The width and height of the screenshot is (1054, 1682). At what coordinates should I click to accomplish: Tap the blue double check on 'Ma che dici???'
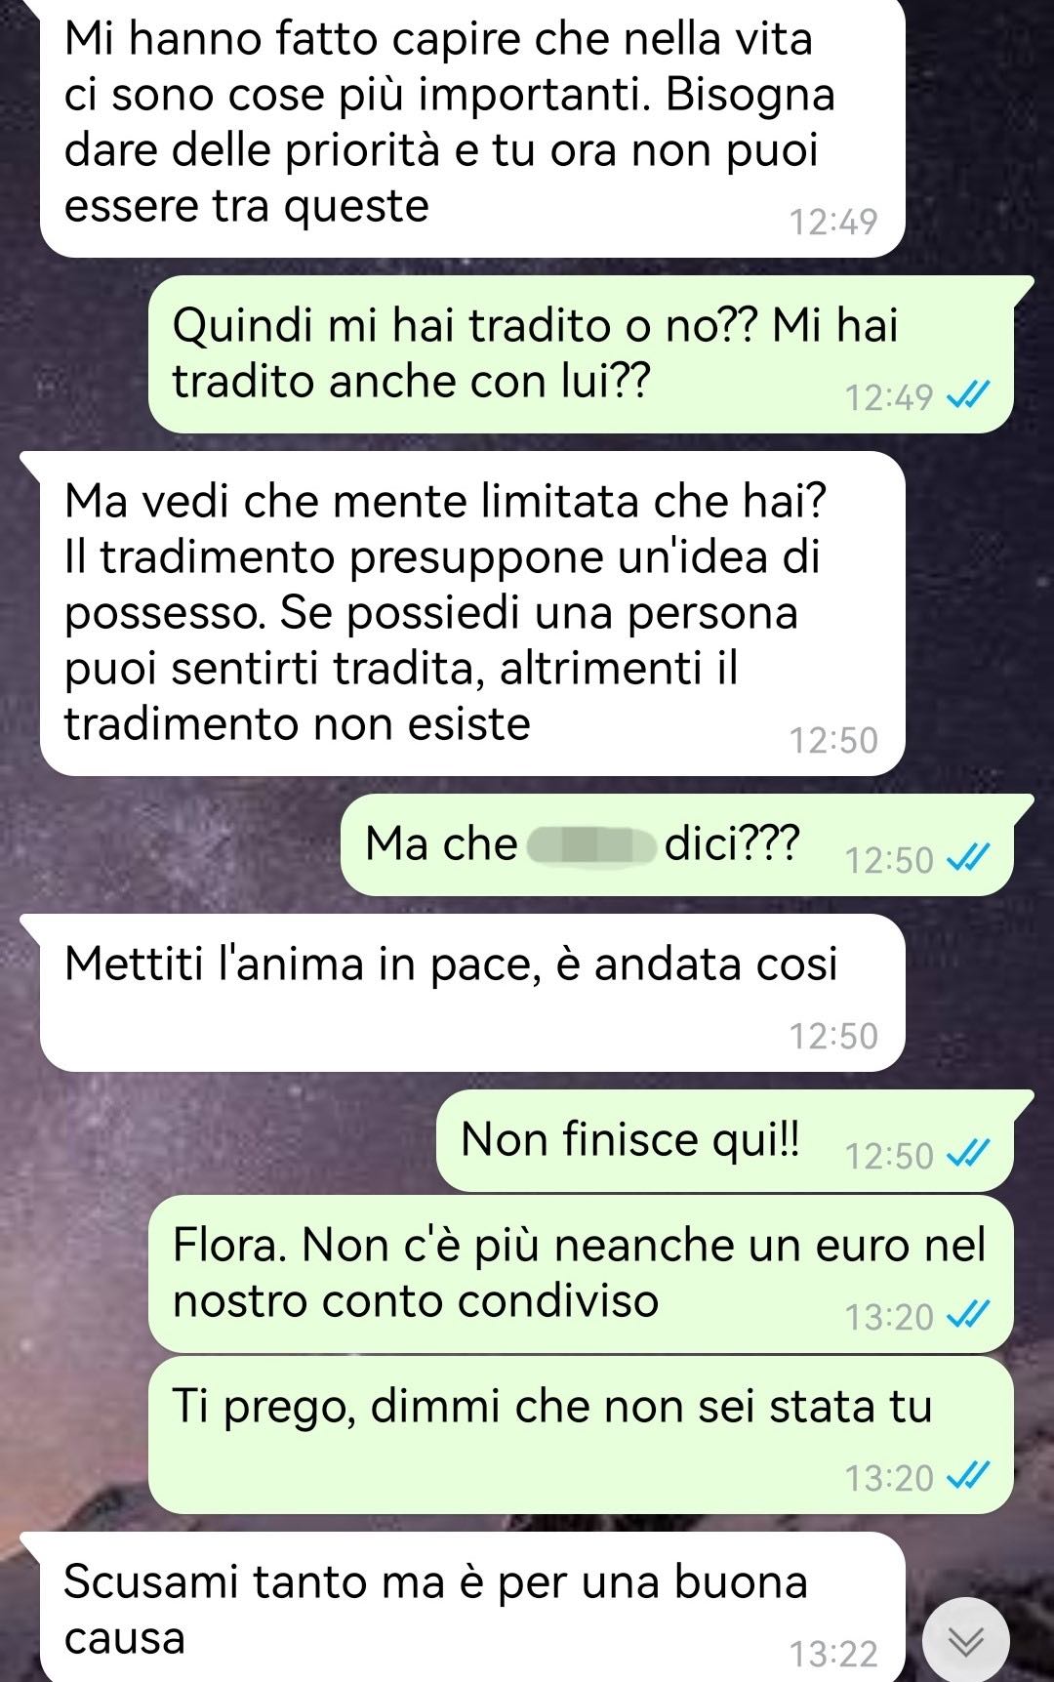coord(969,858)
